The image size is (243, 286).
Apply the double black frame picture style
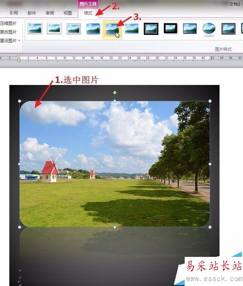click(151, 29)
